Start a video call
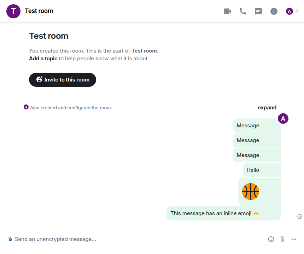 (x=227, y=11)
